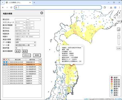Click the 地震の検索 panel title
Image resolution: width=122 pixels, height=100 pixels.
[8, 14]
